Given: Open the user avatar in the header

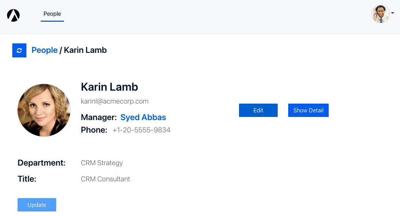Looking at the screenshot, I should click(381, 14).
